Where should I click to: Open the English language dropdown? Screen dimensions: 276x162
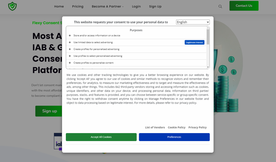pyautogui.click(x=193, y=22)
